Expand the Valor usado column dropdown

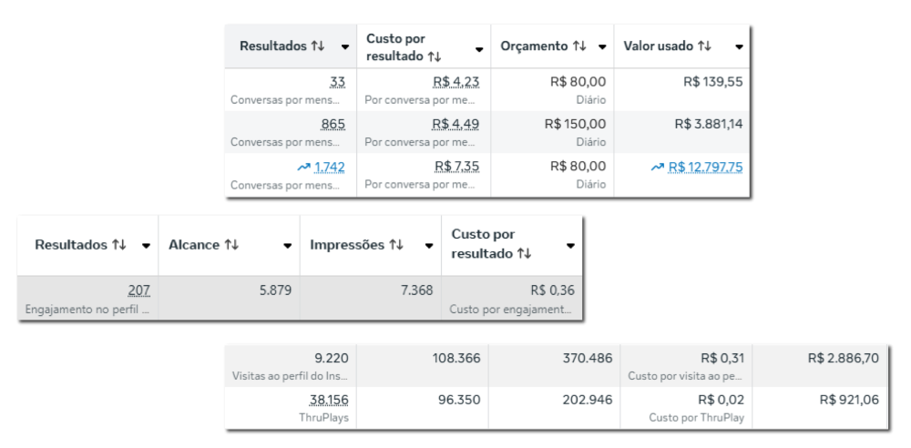coord(739,47)
